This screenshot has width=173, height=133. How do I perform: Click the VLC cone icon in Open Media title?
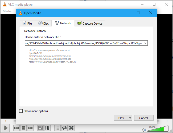[x=20, y=13]
